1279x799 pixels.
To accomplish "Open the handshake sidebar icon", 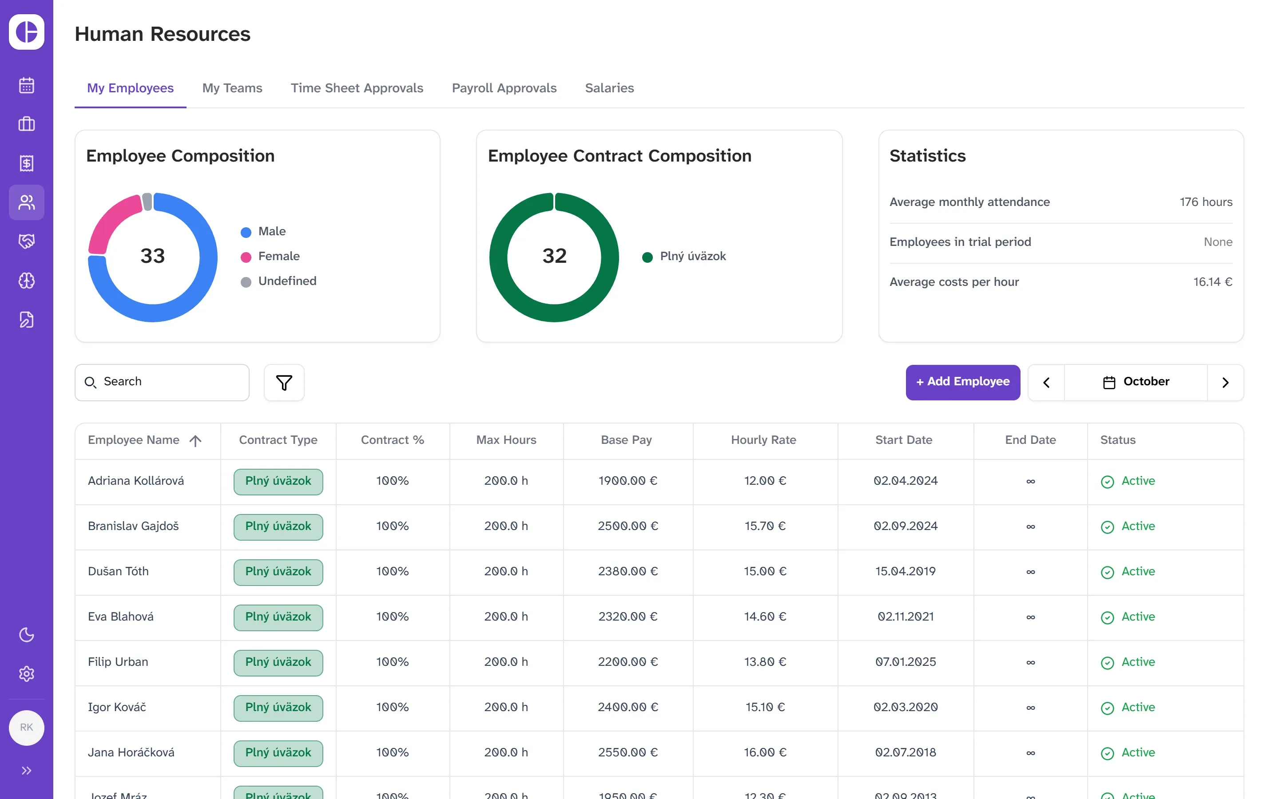I will click(x=27, y=241).
